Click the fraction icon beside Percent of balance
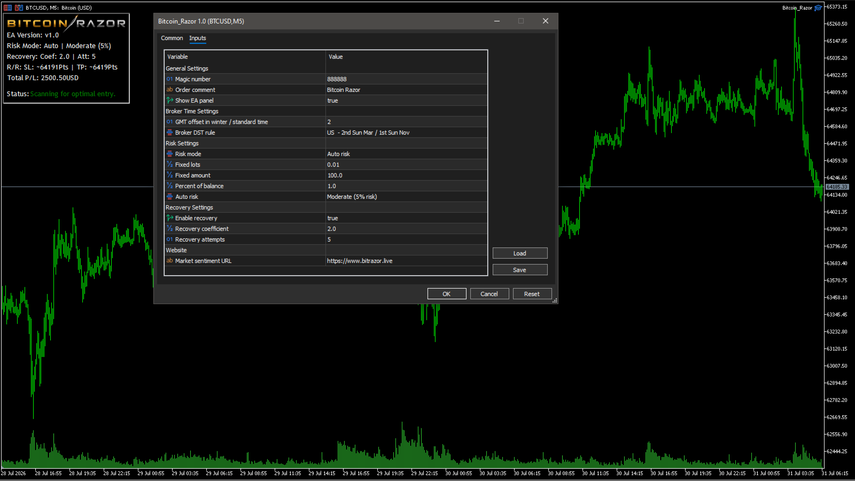Viewport: 855px width, 481px height. [169, 186]
